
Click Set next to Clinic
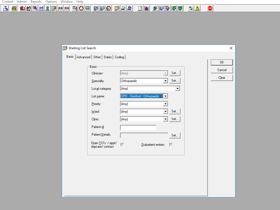point(175,119)
